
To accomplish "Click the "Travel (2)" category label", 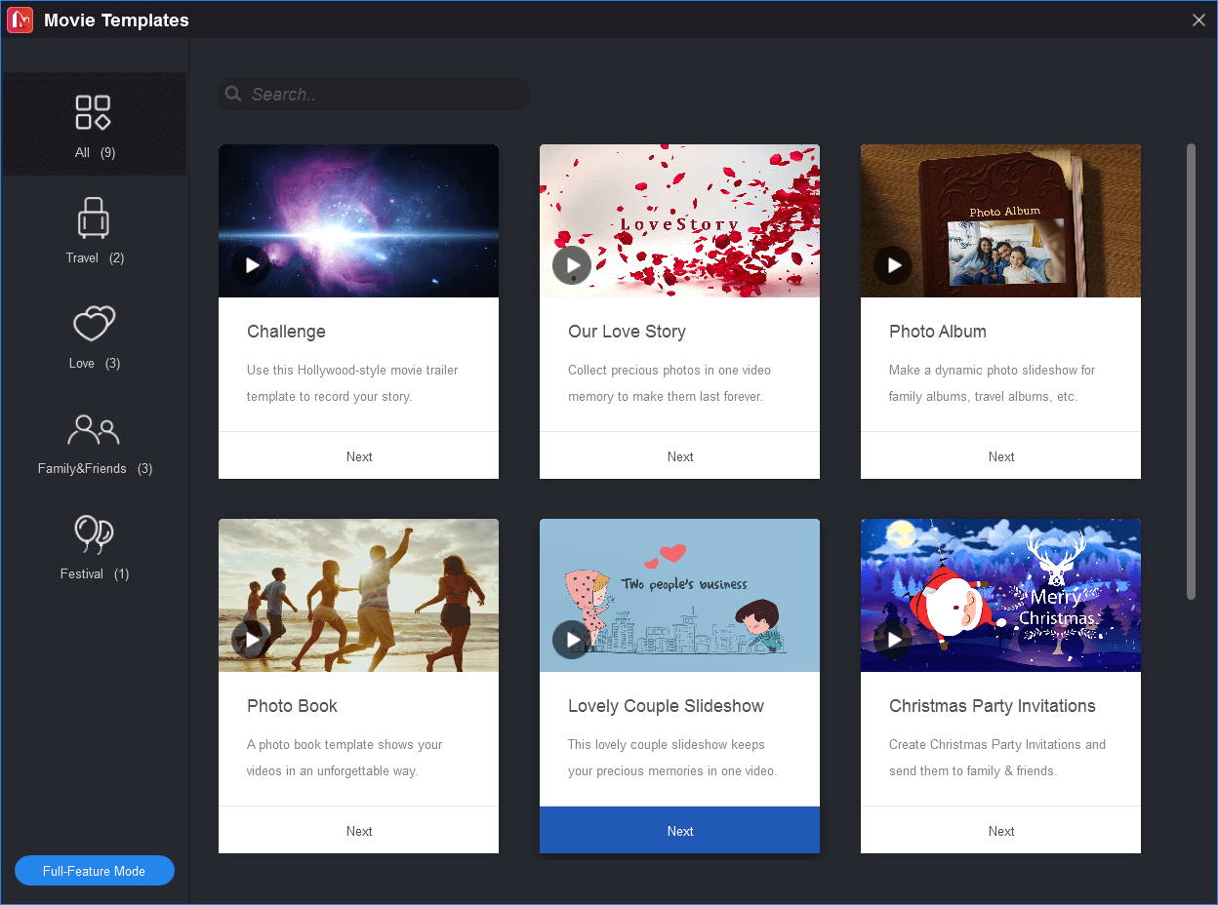I will tap(95, 258).
